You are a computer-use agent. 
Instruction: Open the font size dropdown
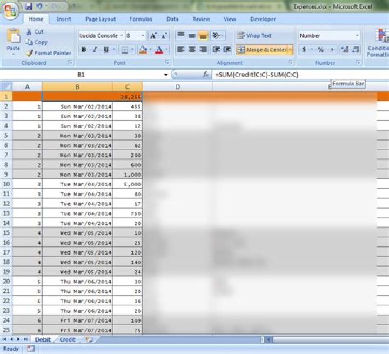(143, 36)
